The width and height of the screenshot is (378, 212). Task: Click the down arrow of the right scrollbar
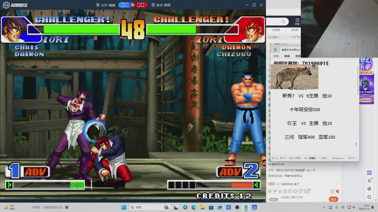click(x=375, y=200)
